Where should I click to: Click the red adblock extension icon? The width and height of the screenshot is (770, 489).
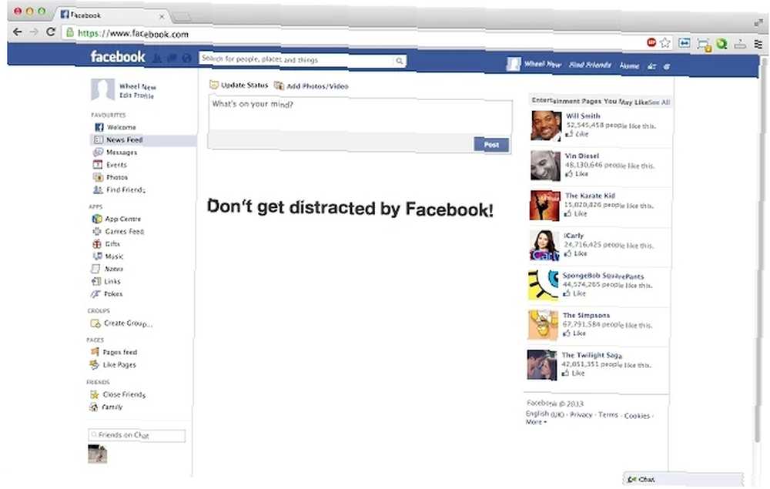pyautogui.click(x=651, y=42)
